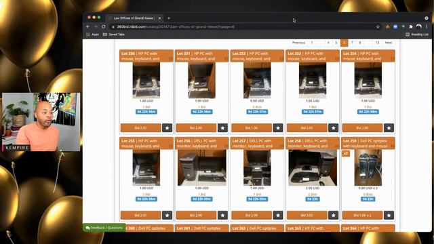Star Lot 256 DELL PC
This screenshot has height=244, width=434.
pyautogui.click(x=222, y=216)
